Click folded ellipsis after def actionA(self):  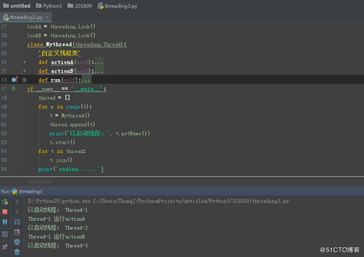coord(99,62)
